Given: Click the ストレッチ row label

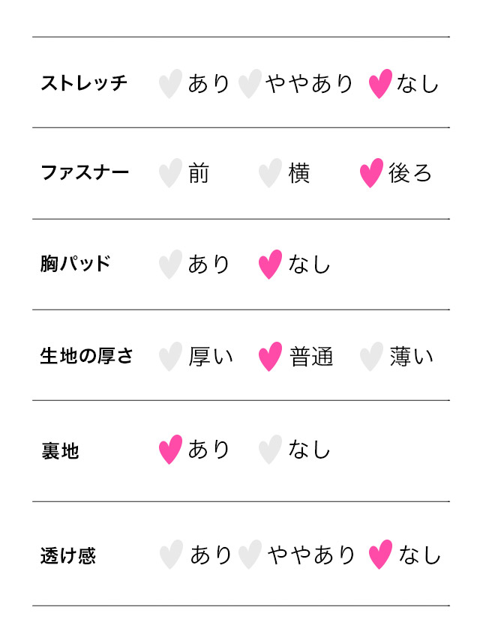Looking at the screenshot, I should click(x=84, y=83).
